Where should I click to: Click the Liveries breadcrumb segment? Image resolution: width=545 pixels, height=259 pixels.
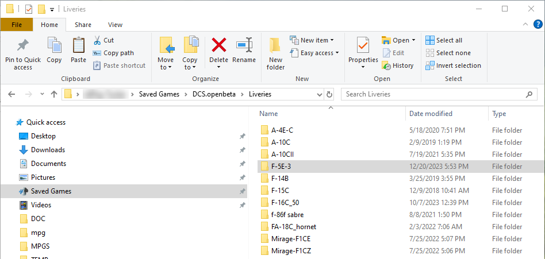pyautogui.click(x=260, y=94)
